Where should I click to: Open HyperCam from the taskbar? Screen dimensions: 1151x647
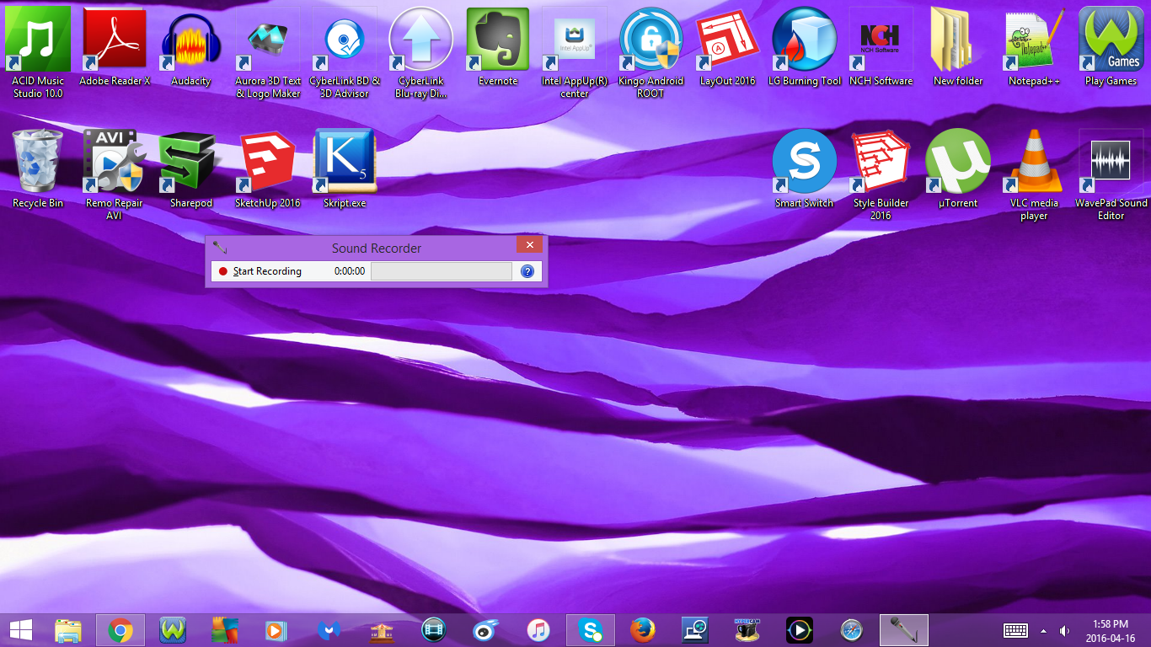[747, 630]
